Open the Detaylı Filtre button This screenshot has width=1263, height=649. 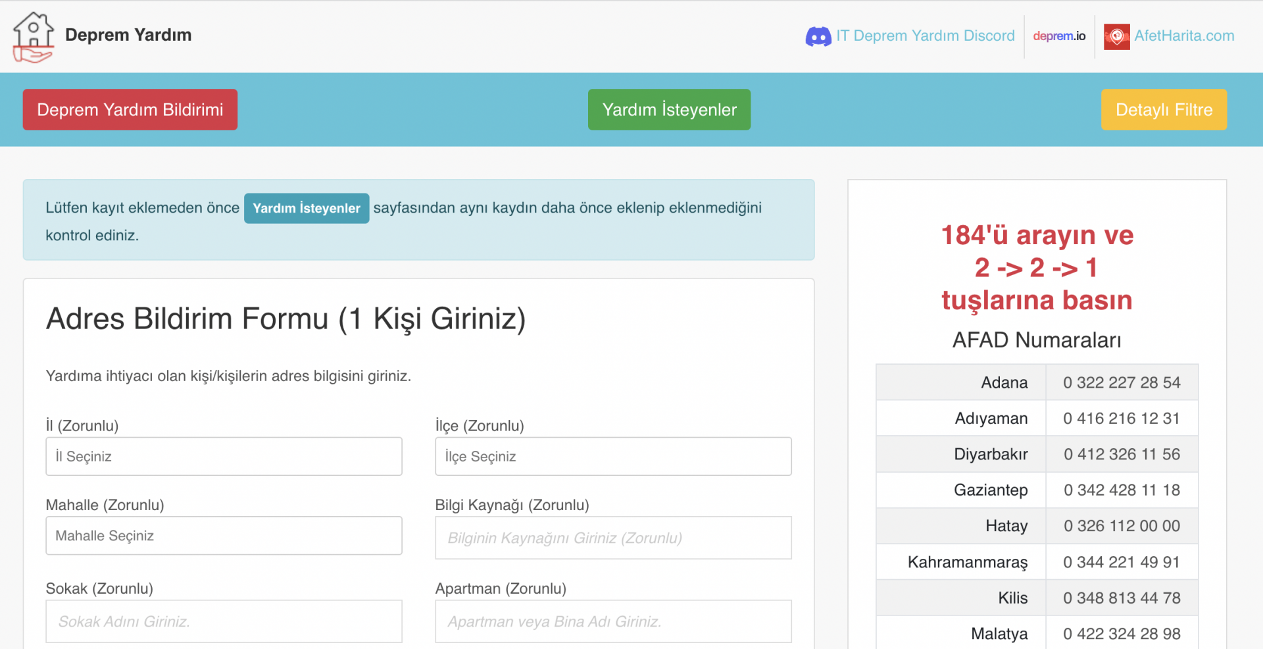click(x=1163, y=110)
